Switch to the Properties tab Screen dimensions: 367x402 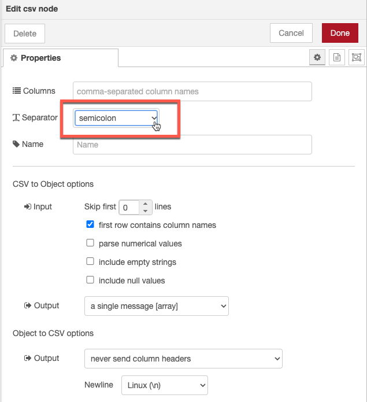click(x=61, y=58)
